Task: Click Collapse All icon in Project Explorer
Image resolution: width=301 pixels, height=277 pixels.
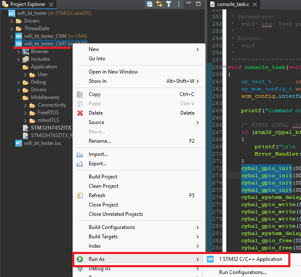Action: click(x=150, y=4)
